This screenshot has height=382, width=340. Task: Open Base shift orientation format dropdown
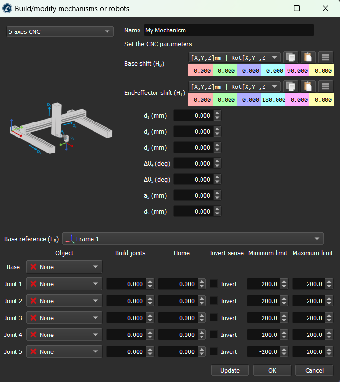click(x=235, y=57)
